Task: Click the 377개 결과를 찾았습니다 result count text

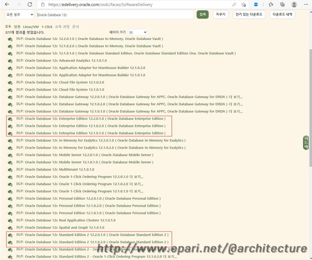Action: pos(25,32)
